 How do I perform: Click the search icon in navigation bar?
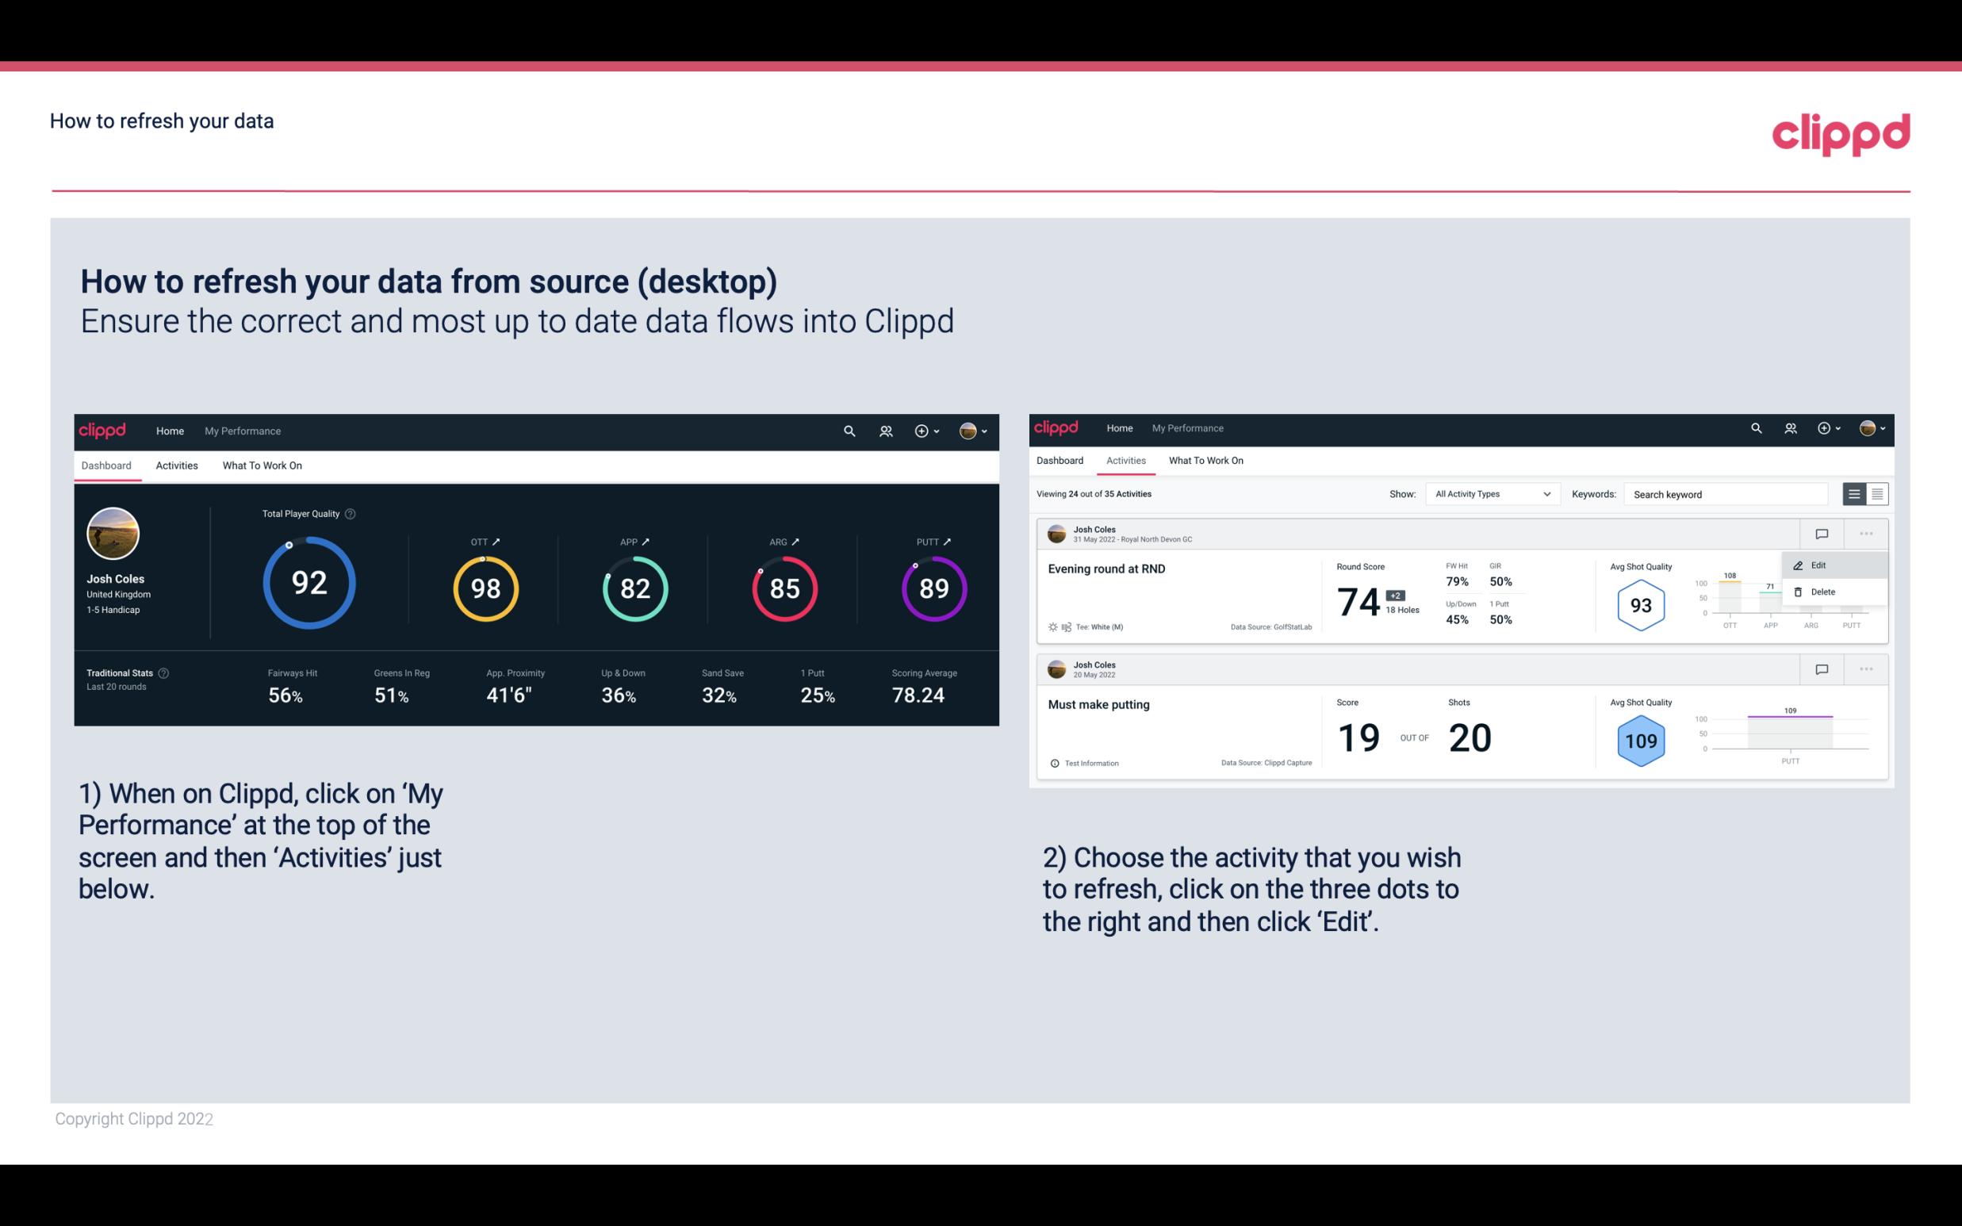848,429
